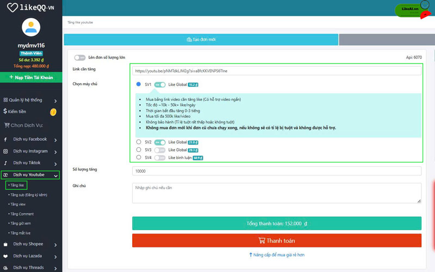Expand Quản lý hệ thống chevron
Screen dimensions: 435x272
(x=55, y=101)
